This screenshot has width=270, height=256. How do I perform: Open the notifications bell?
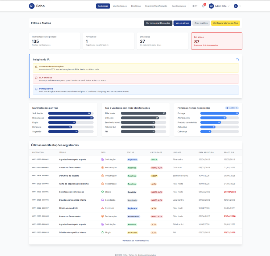203,6
